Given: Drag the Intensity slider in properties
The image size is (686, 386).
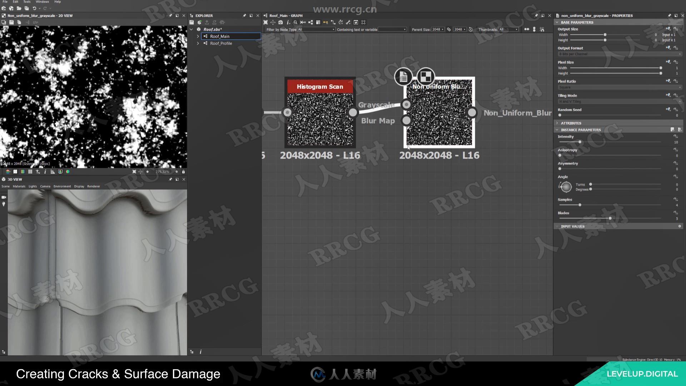Looking at the screenshot, I should pos(579,142).
